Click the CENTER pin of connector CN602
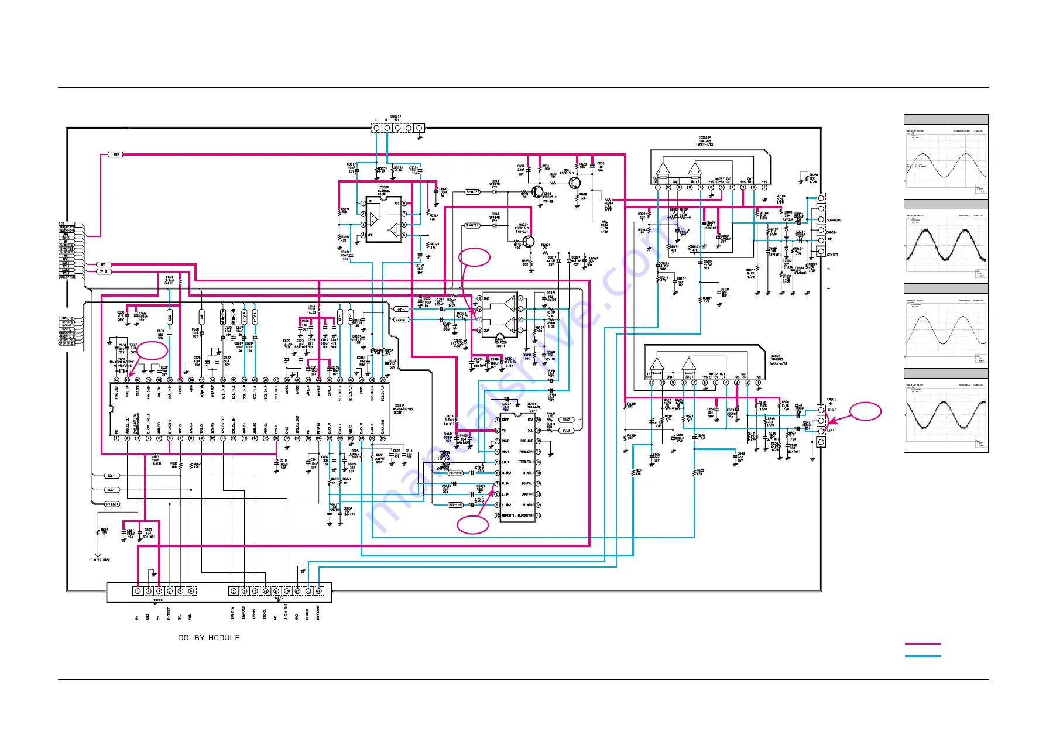The height and width of the screenshot is (739, 1046). (821, 252)
